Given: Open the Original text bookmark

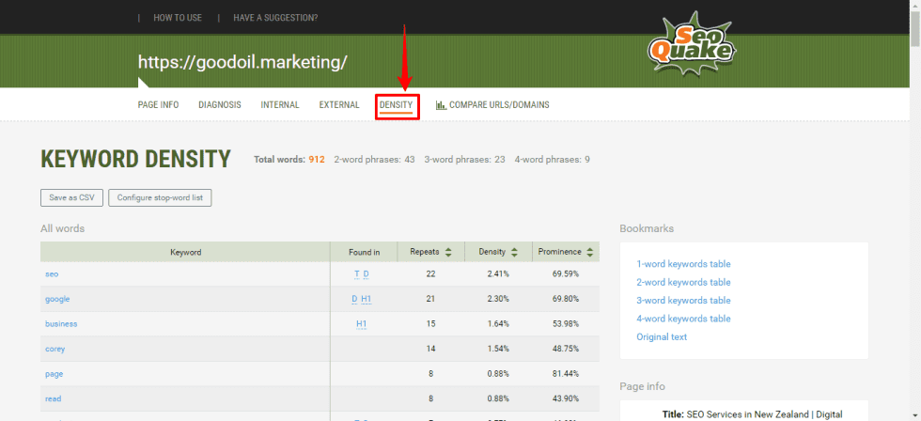Looking at the screenshot, I should (x=662, y=337).
